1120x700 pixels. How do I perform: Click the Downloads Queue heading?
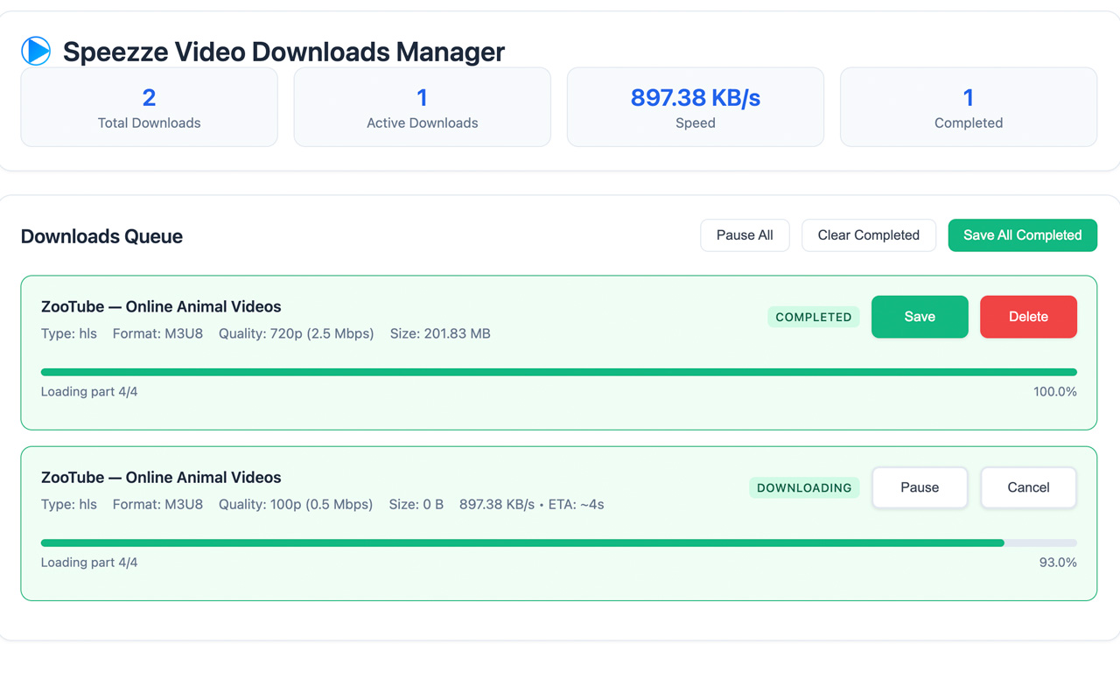[101, 236]
